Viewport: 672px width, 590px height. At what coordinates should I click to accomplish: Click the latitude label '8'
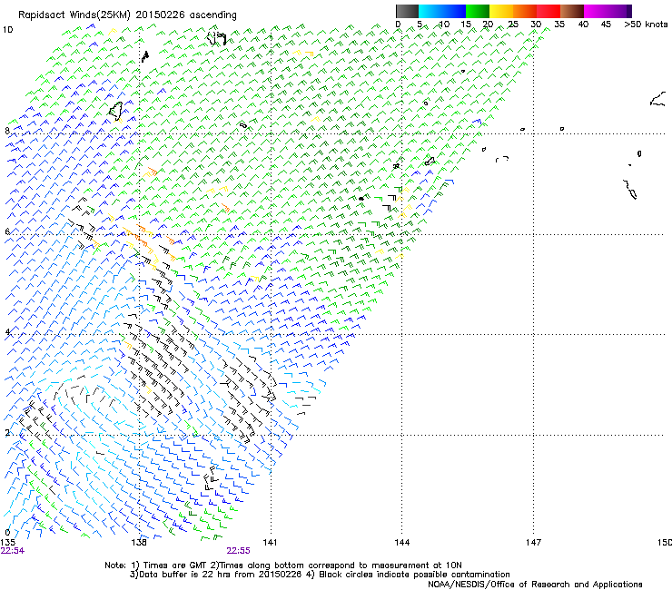click(x=7, y=131)
